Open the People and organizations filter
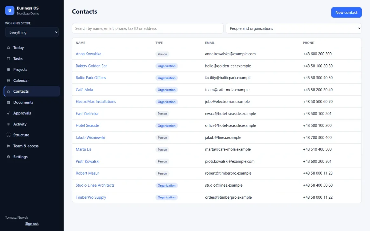370x231 pixels. (294, 28)
